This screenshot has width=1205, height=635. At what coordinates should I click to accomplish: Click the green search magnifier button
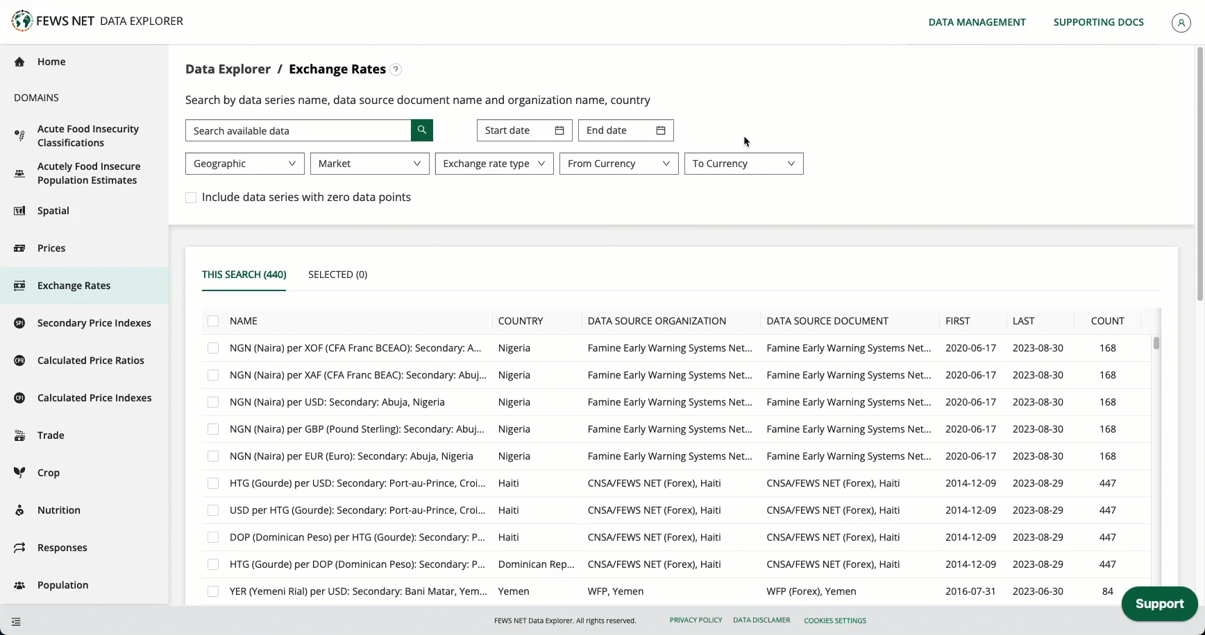pos(421,130)
